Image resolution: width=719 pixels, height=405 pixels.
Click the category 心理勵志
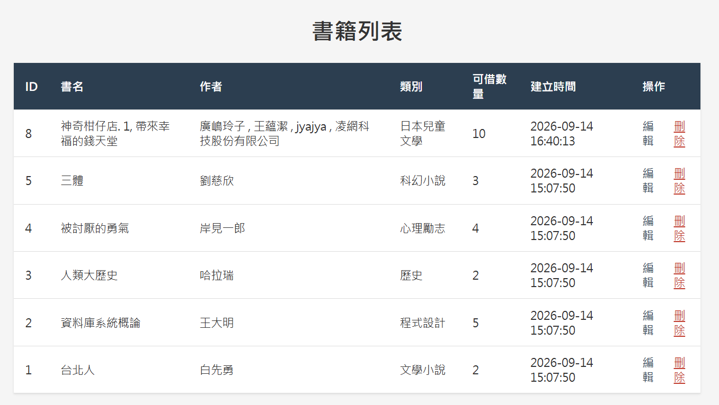[x=423, y=228]
